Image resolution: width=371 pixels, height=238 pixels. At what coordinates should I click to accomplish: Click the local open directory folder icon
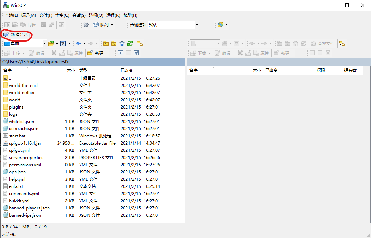pos(51,43)
